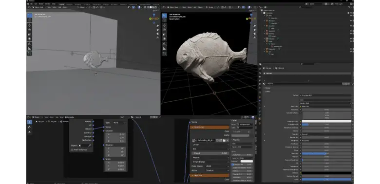Toggle visibility eye of the Collection row

(x=351, y=13)
